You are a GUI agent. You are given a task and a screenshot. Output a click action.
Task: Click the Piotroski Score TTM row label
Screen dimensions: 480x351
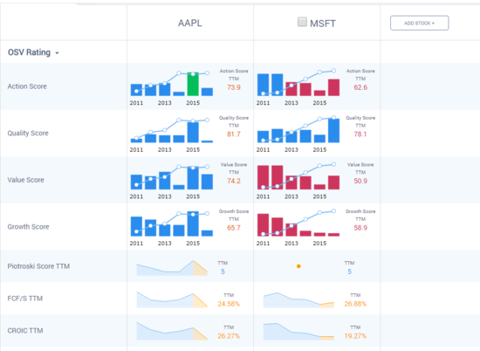38,266
